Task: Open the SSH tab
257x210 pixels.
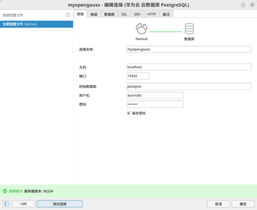Action: point(137,14)
